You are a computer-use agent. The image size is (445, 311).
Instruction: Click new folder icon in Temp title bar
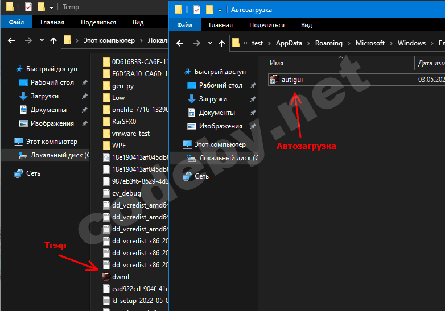click(x=41, y=6)
